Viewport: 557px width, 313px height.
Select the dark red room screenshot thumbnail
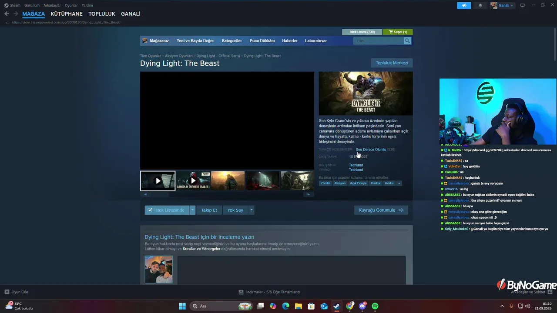click(x=263, y=181)
